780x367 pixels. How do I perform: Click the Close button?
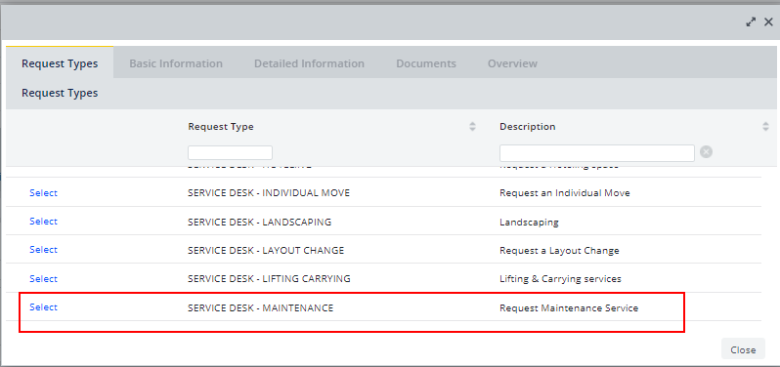[743, 349]
